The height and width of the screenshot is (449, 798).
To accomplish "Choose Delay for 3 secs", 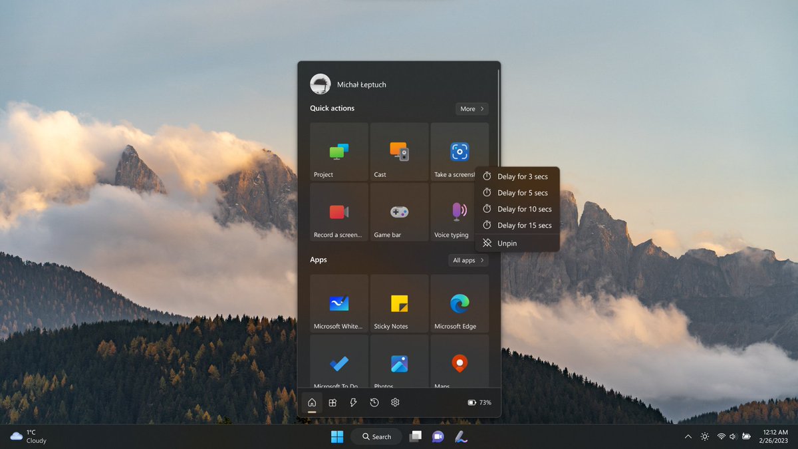I will click(x=517, y=176).
